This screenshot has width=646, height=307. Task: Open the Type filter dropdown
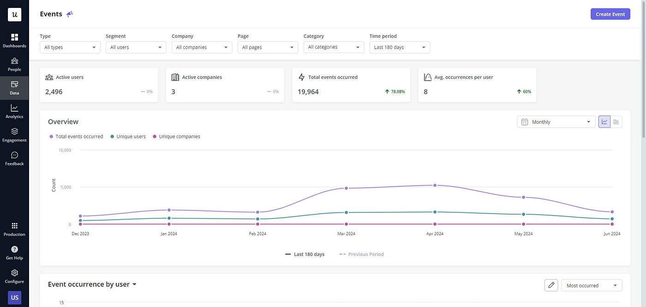tap(70, 47)
